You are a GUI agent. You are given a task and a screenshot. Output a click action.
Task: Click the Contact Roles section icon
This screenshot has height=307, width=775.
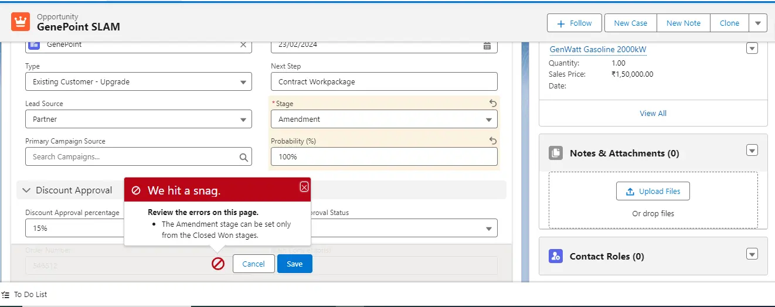tap(556, 256)
